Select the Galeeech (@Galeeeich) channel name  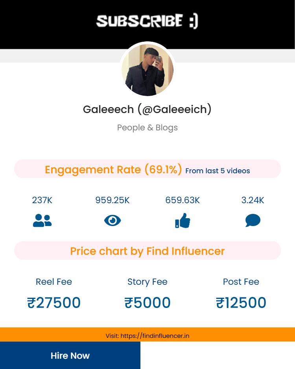click(147, 109)
